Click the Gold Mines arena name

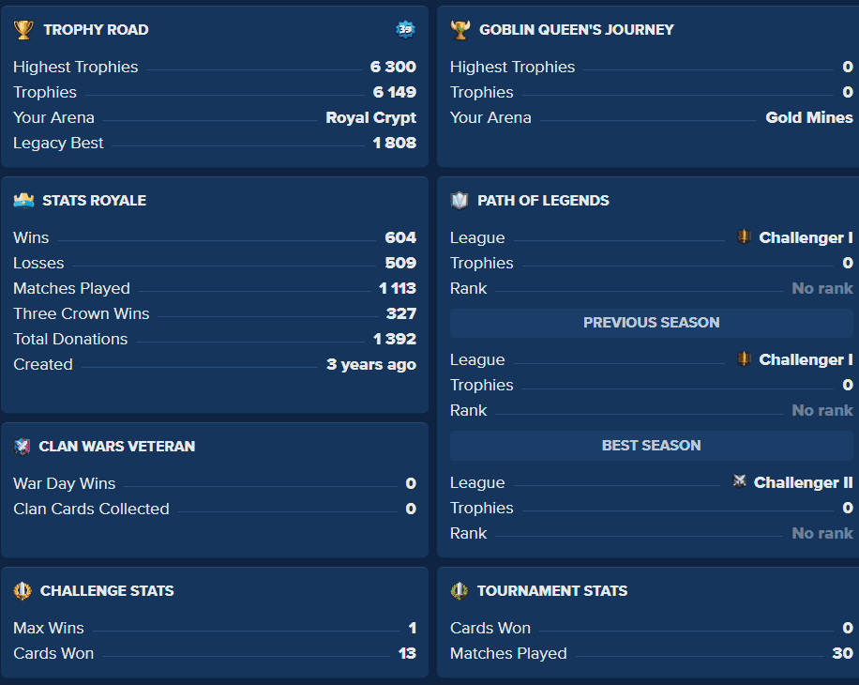(809, 117)
